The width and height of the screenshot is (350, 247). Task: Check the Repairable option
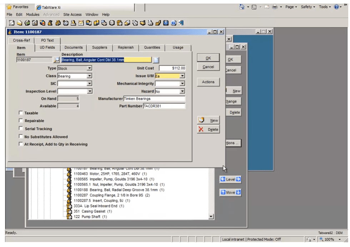[21, 121]
